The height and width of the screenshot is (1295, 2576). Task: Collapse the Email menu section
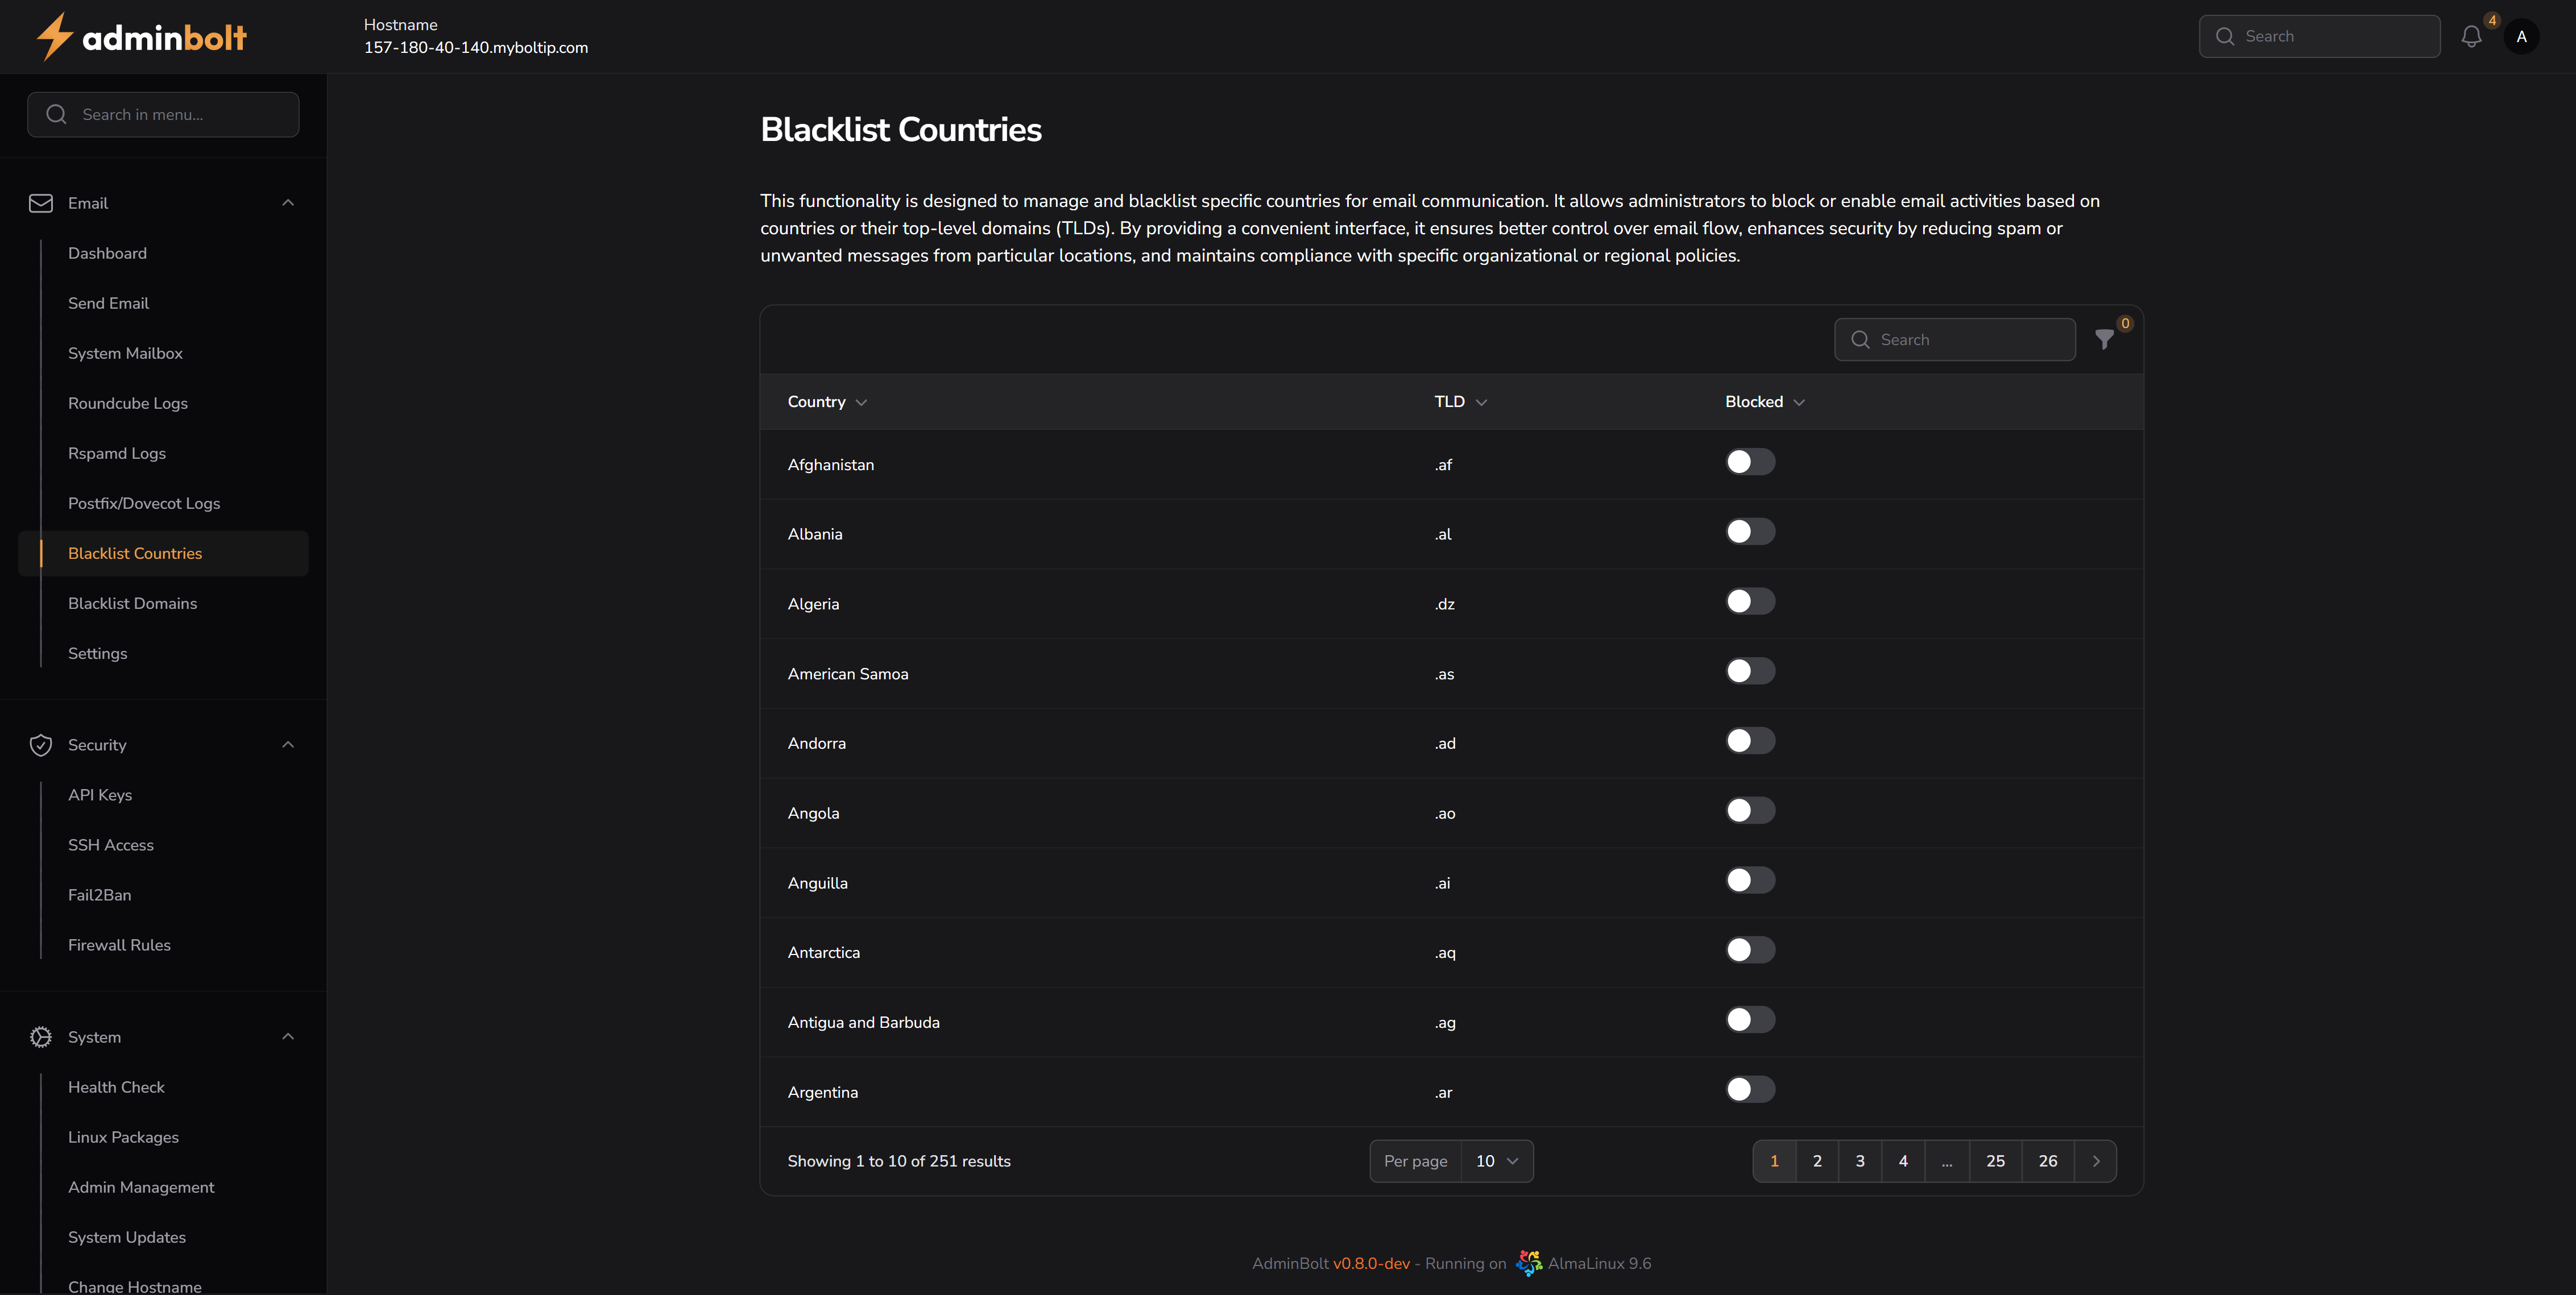(x=288, y=203)
